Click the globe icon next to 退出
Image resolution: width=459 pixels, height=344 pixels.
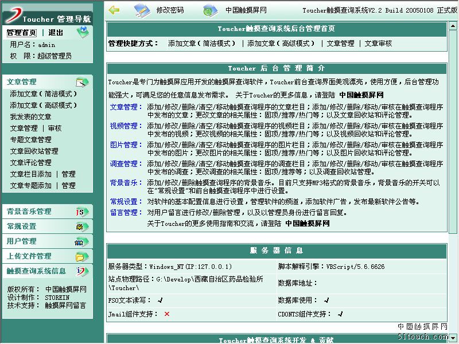[83, 33]
